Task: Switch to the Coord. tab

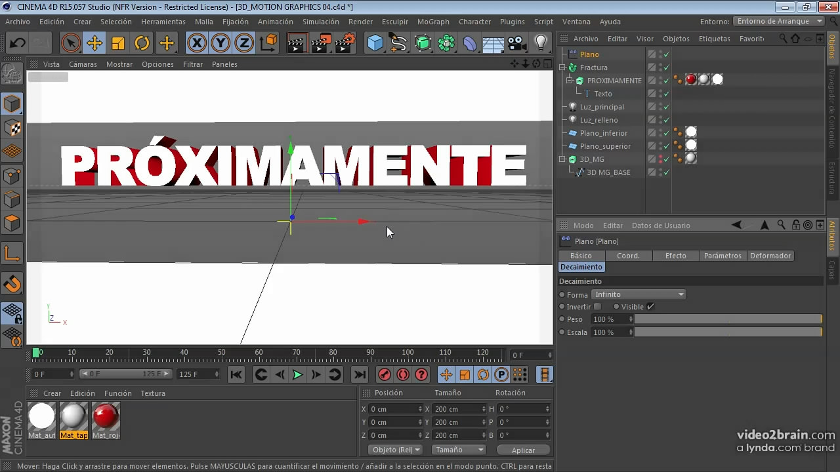Action: tap(629, 256)
